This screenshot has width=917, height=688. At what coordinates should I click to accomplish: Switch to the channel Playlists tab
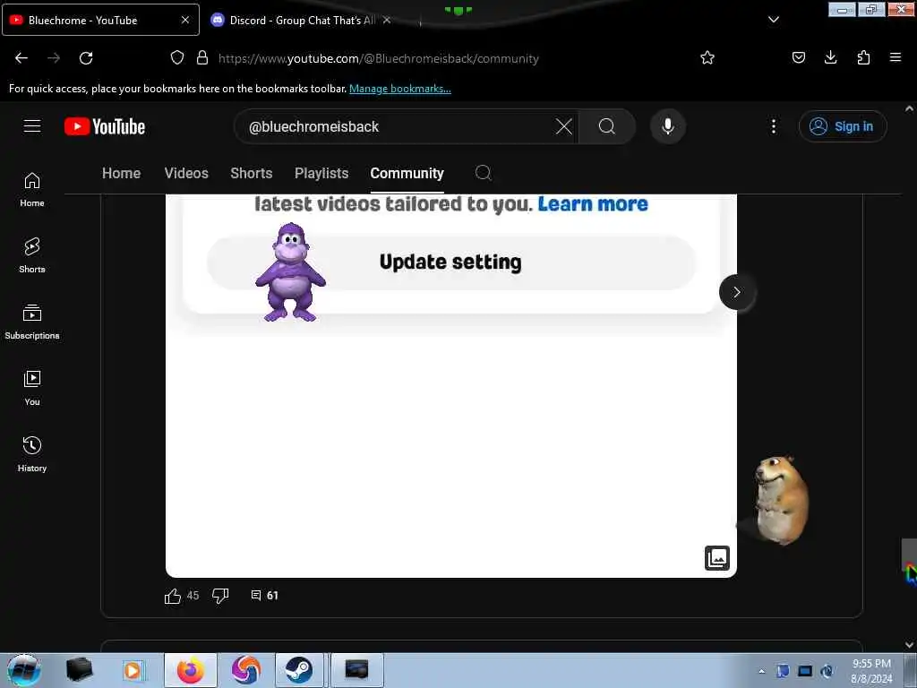point(321,173)
